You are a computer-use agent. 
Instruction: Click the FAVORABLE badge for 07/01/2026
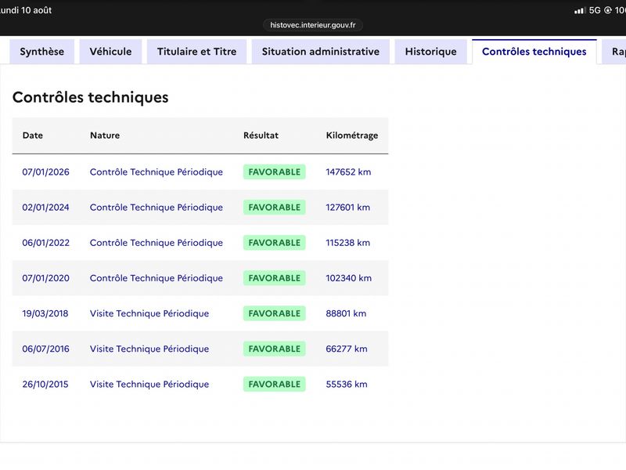275,172
